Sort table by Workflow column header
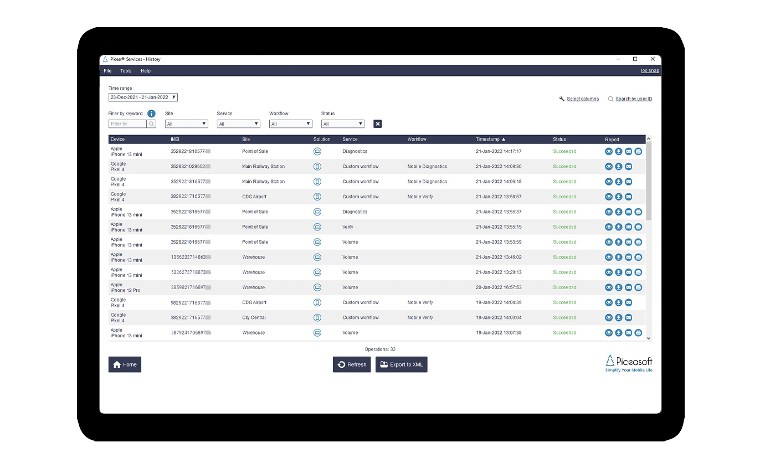This screenshot has width=765, height=473. 417,140
